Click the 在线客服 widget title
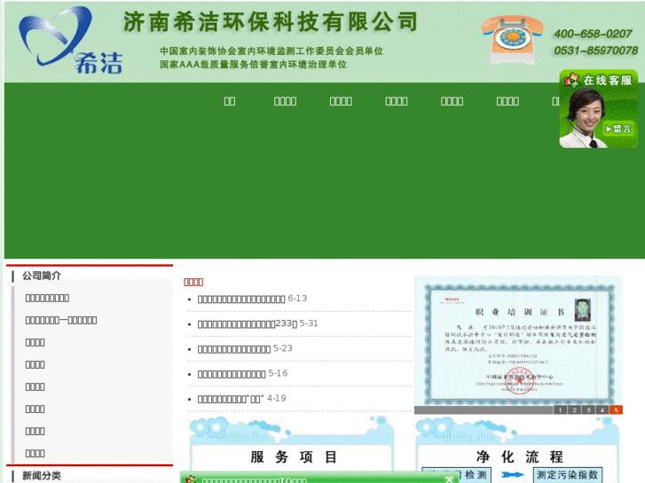The width and height of the screenshot is (645, 483). tap(607, 80)
